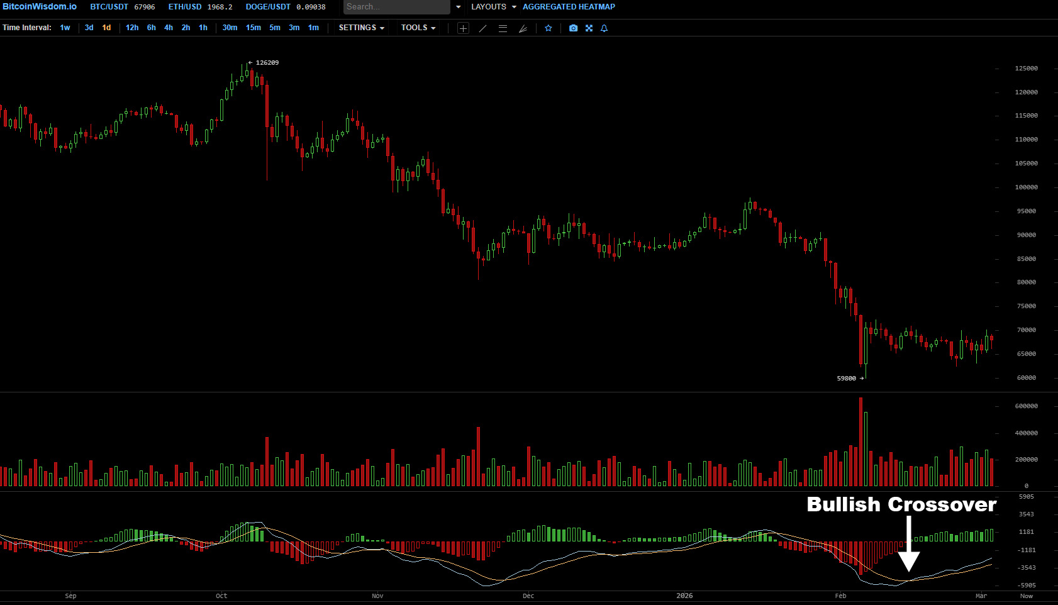Click into the Search input field
The height and width of the screenshot is (605, 1058).
point(396,7)
